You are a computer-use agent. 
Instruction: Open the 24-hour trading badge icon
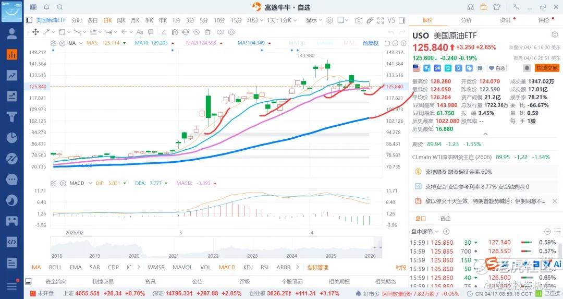click(437, 68)
